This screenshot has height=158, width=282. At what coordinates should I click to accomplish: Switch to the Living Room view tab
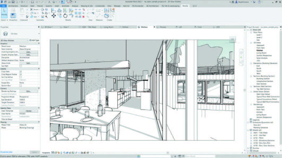[108, 27]
